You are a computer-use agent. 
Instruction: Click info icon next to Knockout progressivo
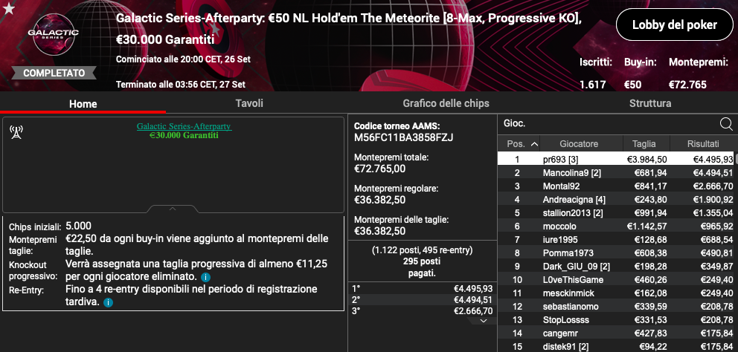point(206,277)
